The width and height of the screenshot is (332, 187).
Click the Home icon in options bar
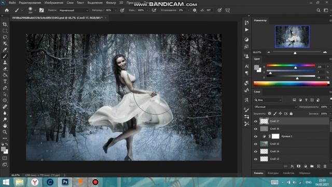pyautogui.click(x=7, y=10)
